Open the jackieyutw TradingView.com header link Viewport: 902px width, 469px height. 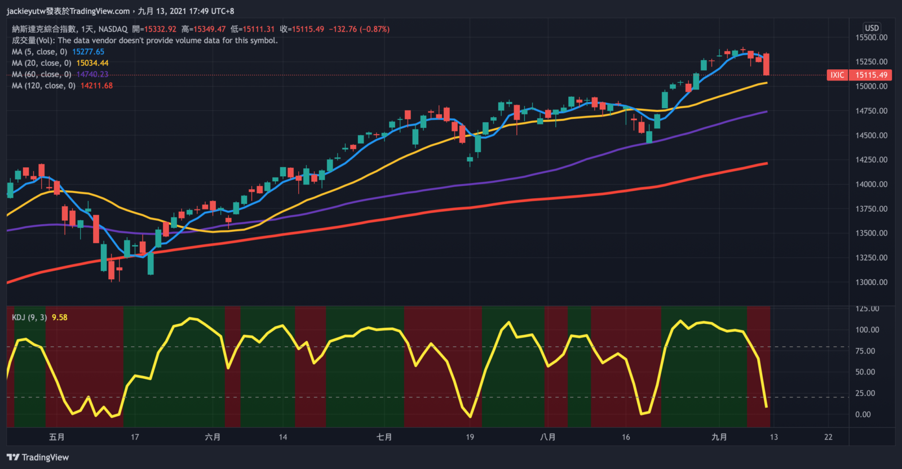pos(68,11)
